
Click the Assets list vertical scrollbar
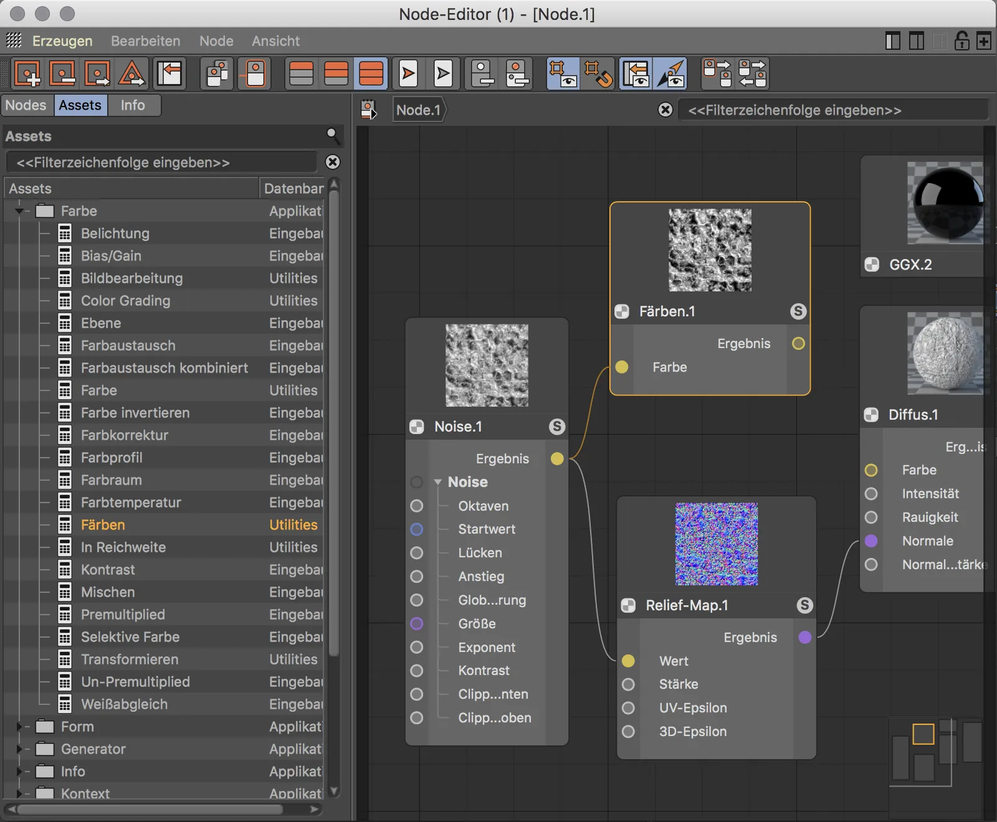(x=334, y=423)
